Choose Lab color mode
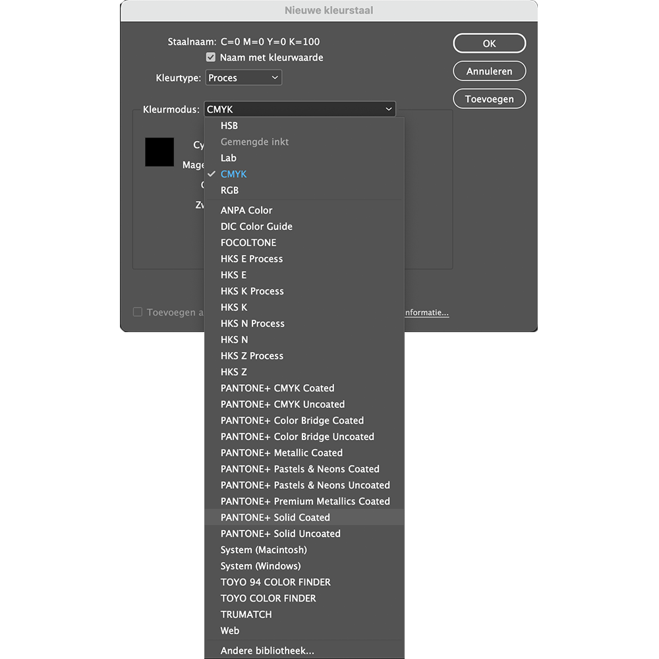This screenshot has width=659, height=659. [x=228, y=158]
